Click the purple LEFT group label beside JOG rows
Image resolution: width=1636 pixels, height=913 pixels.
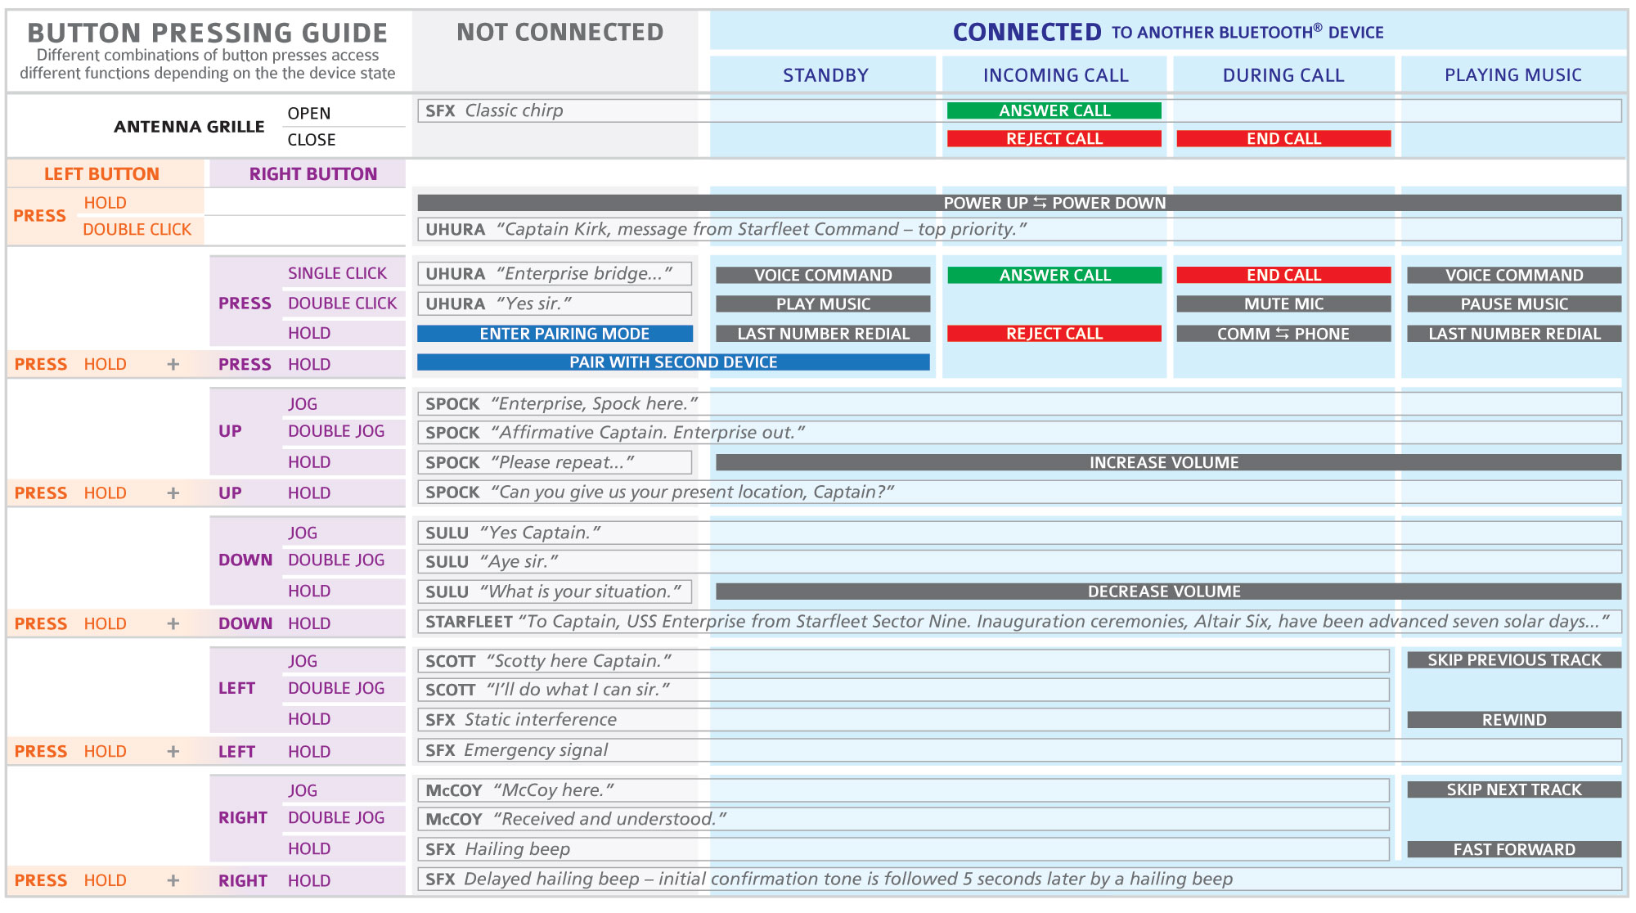point(236,689)
